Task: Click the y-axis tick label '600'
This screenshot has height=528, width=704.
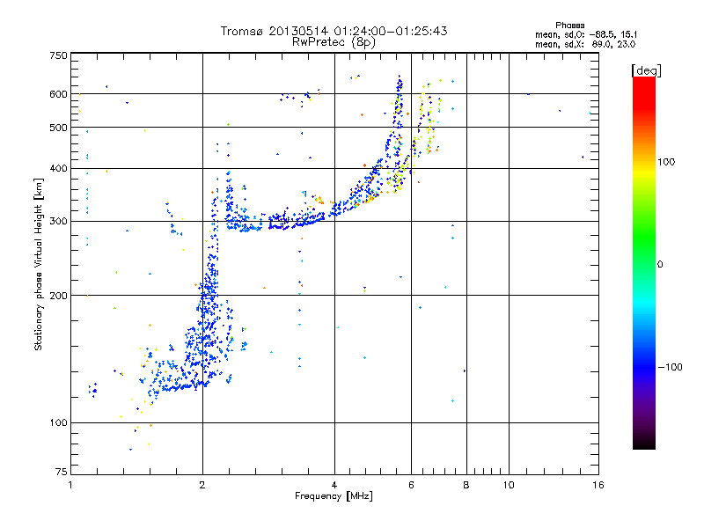Action: pos(58,94)
